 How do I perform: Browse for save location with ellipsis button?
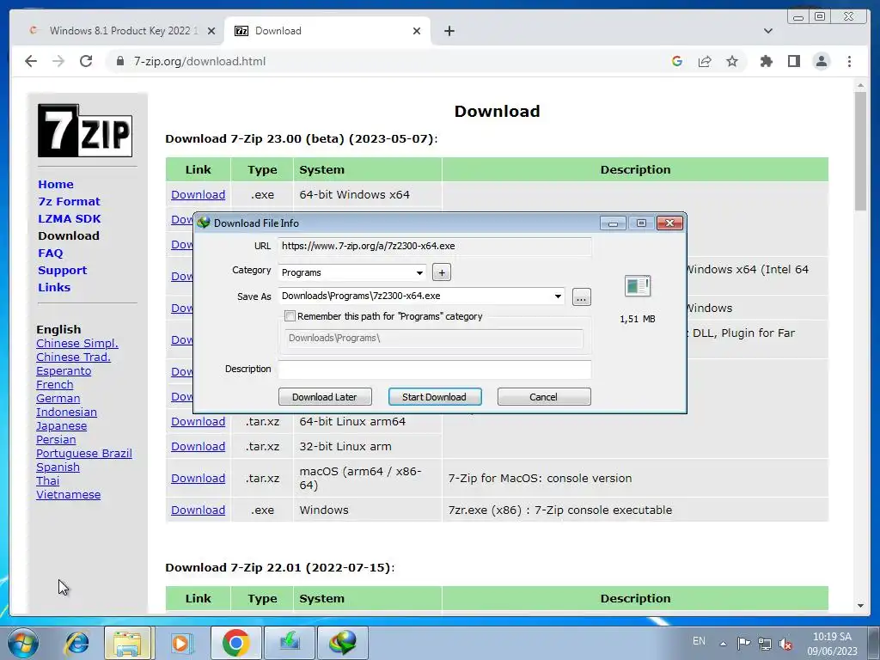(582, 296)
